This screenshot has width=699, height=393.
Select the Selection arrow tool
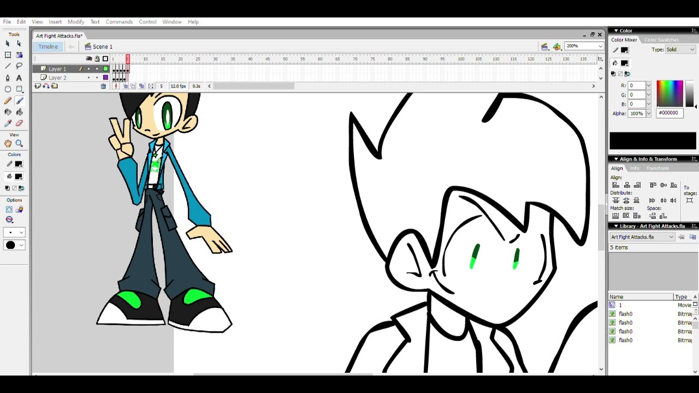click(x=8, y=43)
